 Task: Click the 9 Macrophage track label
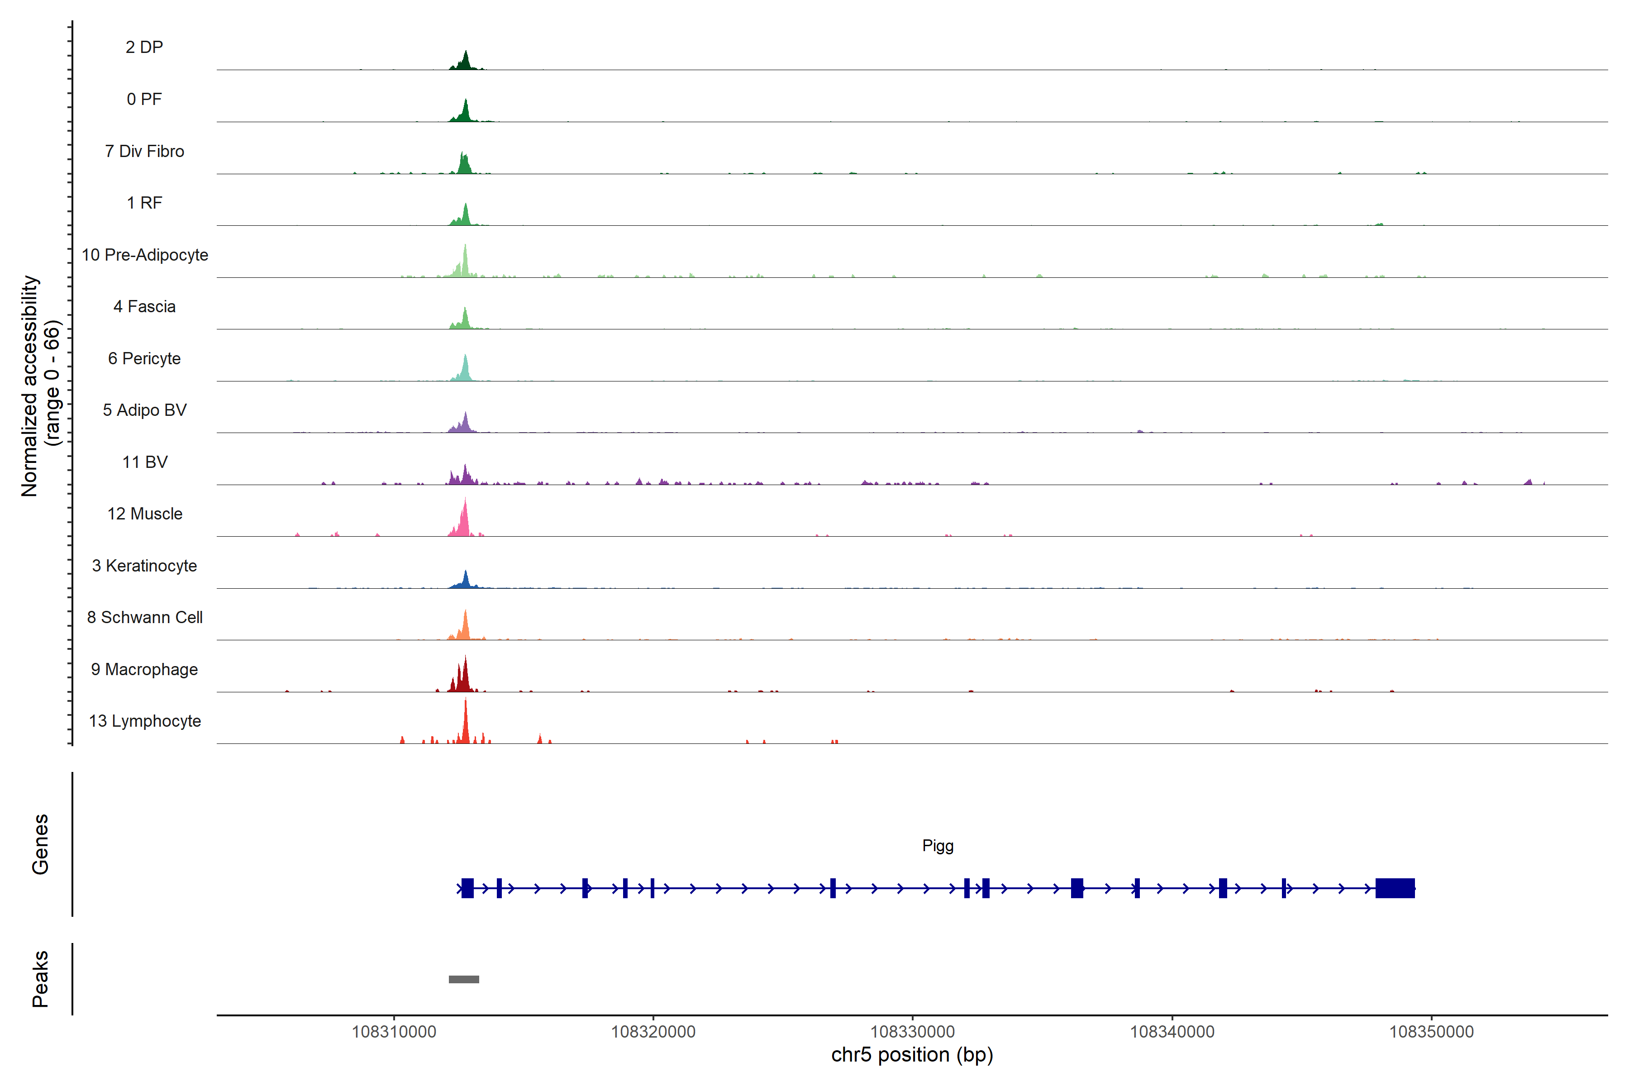pos(144,669)
